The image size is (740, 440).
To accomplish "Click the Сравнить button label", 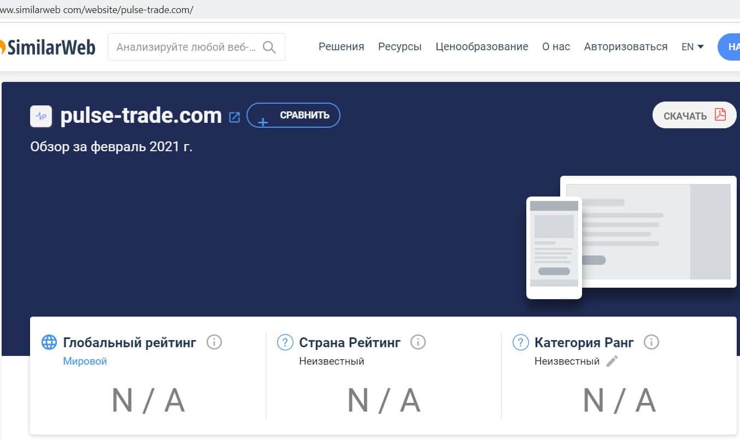I will click(305, 115).
